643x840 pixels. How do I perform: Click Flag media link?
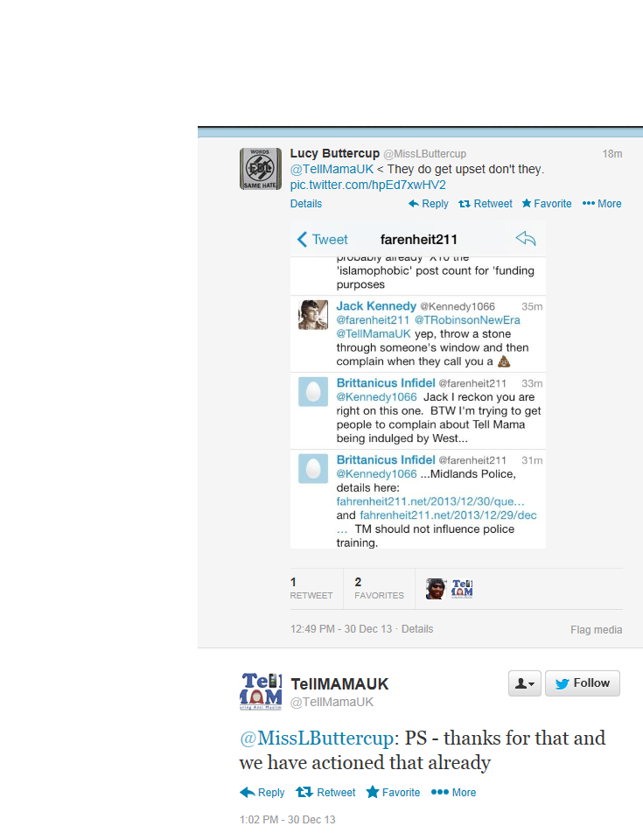click(596, 629)
